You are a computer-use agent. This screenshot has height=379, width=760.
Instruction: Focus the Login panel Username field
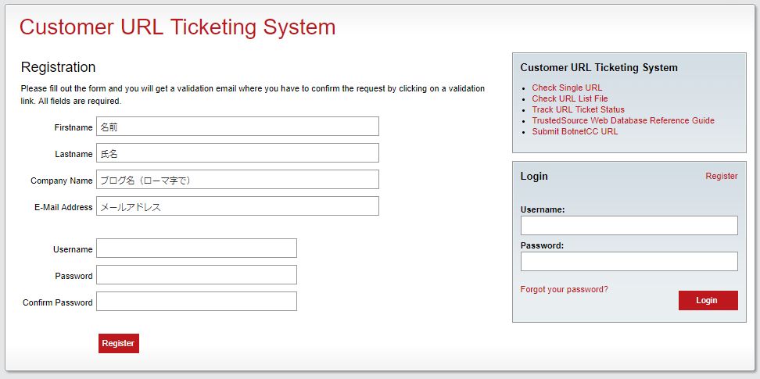click(x=629, y=225)
